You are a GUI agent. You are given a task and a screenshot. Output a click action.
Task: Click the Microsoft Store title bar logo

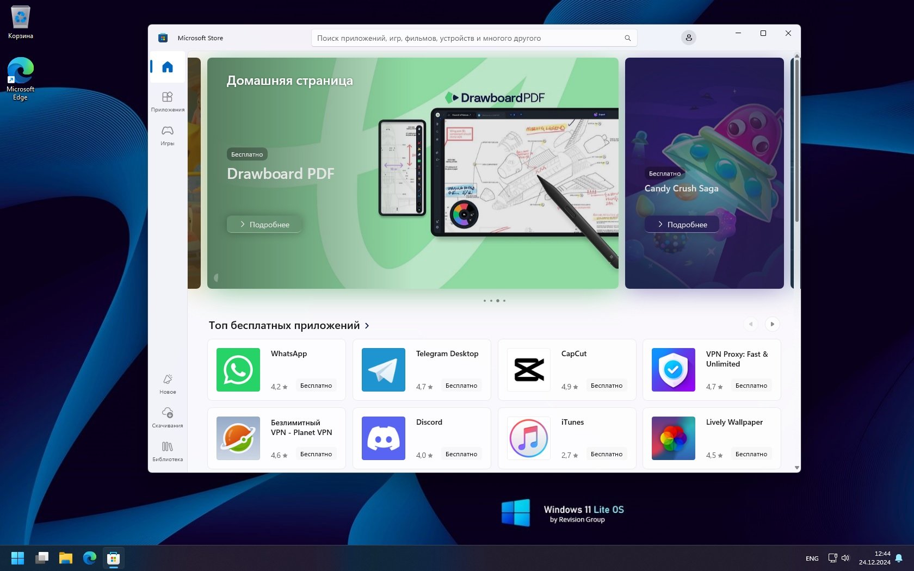coord(163,38)
